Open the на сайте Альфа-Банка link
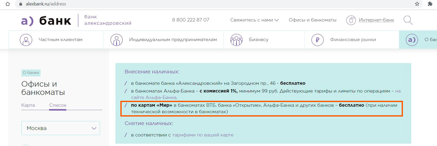This screenshot has height=146, width=437. pos(154,97)
